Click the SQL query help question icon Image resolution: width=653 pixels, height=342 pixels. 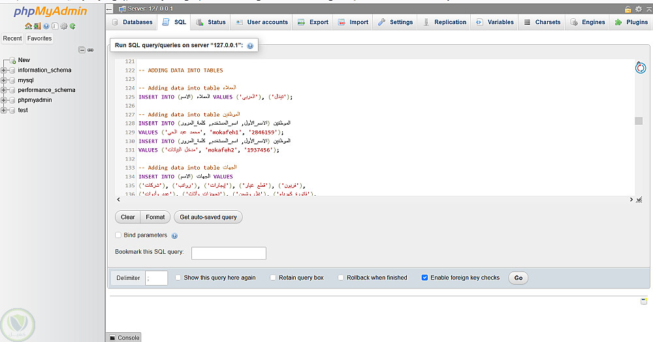(x=250, y=46)
